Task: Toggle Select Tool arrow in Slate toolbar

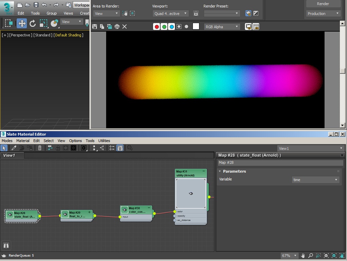Action: tap(4, 148)
